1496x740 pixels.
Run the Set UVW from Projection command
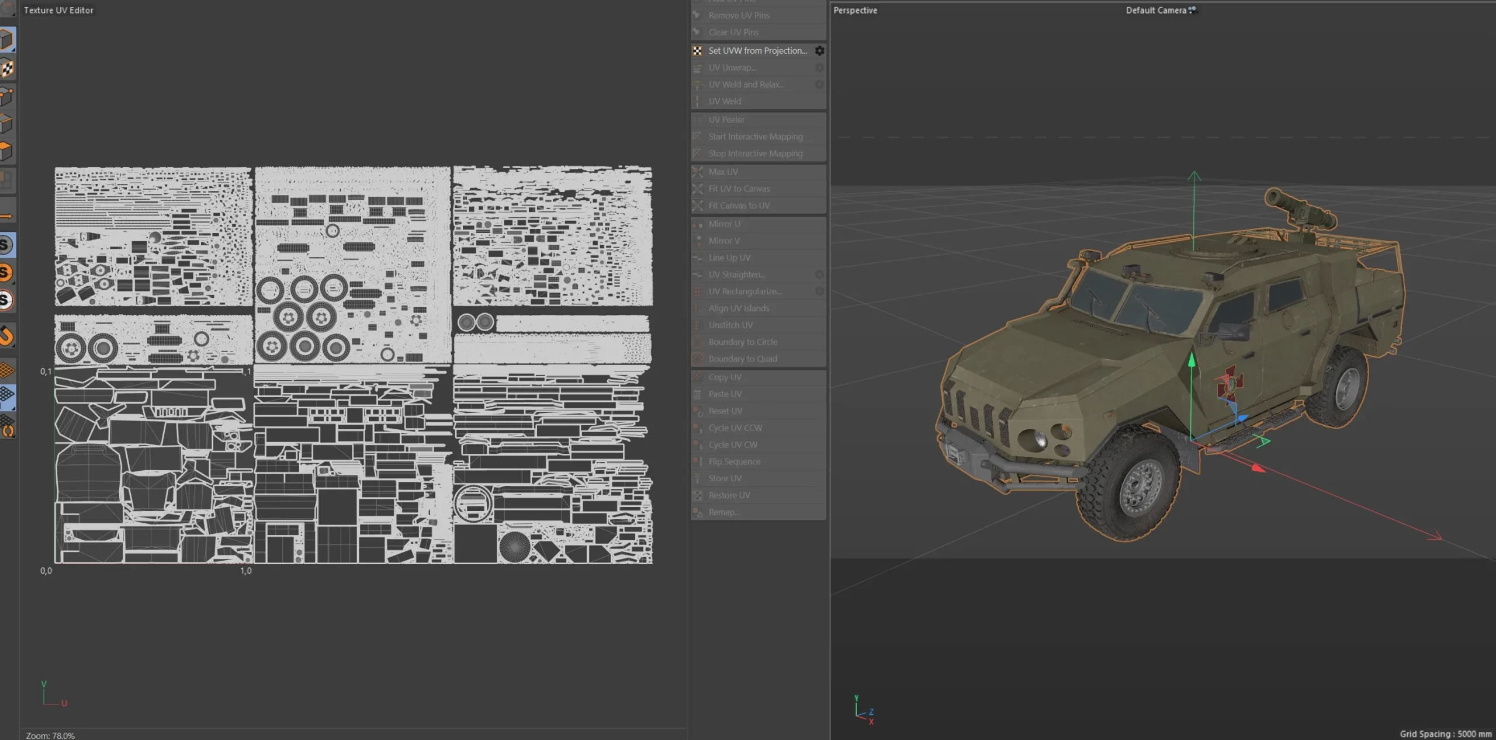pyautogui.click(x=757, y=50)
